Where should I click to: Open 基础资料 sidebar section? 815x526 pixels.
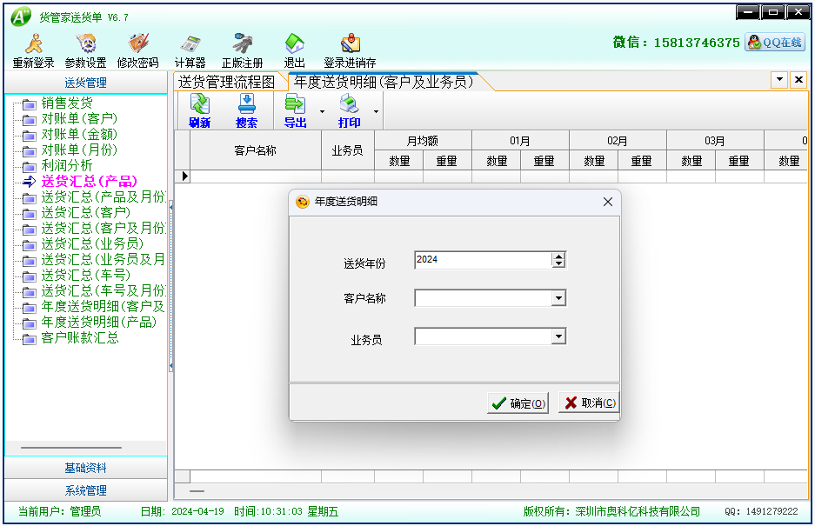pyautogui.click(x=85, y=468)
